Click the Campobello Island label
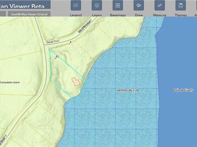197x147 pixels. (10, 82)
